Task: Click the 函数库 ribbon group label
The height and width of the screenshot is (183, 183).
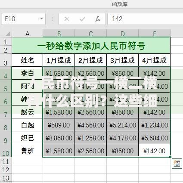Action: click(x=120, y=4)
